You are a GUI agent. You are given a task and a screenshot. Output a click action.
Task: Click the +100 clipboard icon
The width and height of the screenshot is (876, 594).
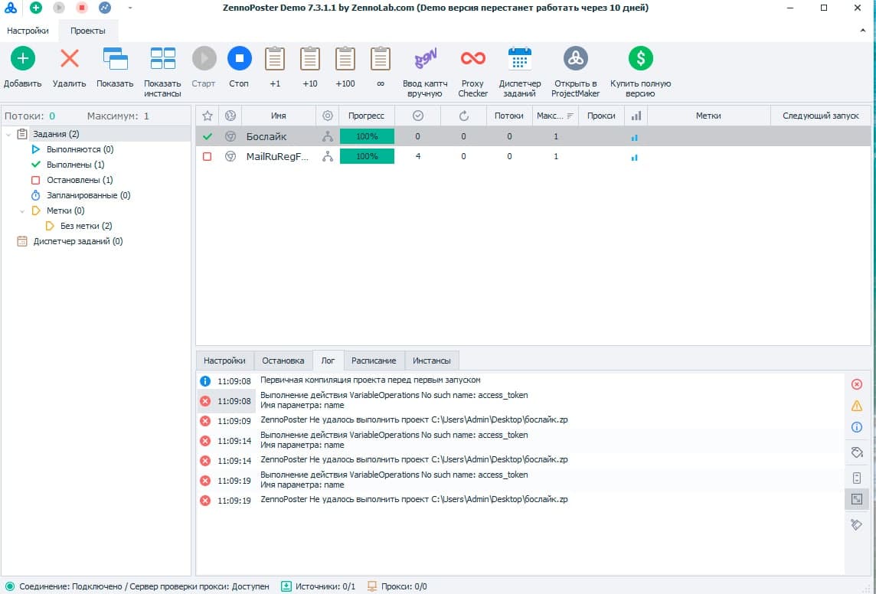tap(345, 58)
